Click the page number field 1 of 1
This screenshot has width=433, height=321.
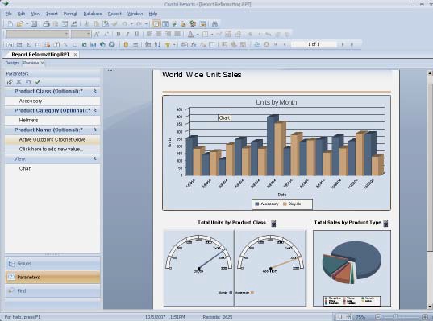(x=314, y=44)
